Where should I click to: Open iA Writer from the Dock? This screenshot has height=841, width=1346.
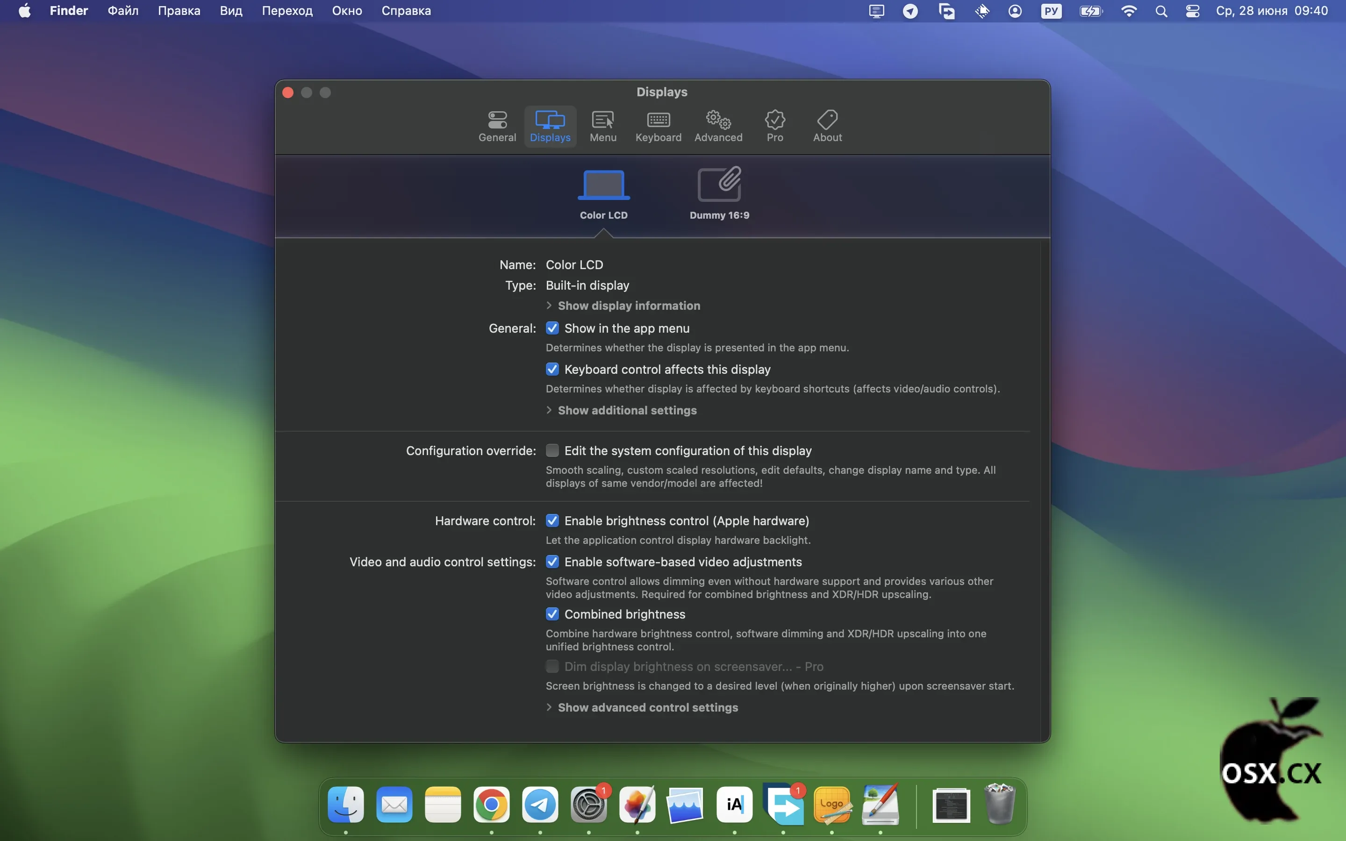click(734, 804)
